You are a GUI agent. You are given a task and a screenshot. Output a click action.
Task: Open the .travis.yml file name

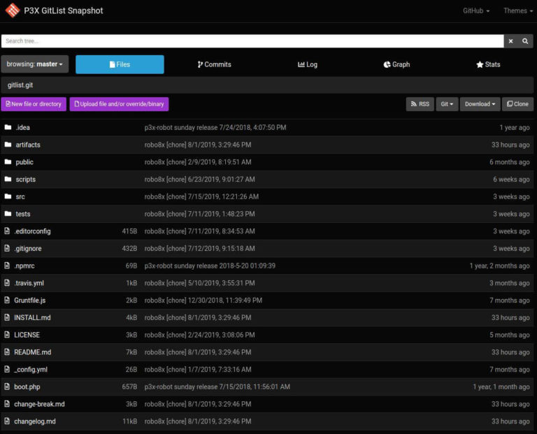29,283
